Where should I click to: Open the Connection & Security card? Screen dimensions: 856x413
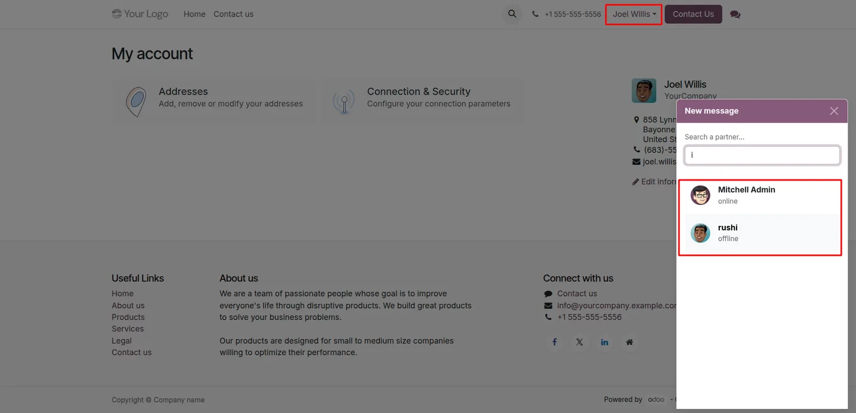[x=423, y=102]
